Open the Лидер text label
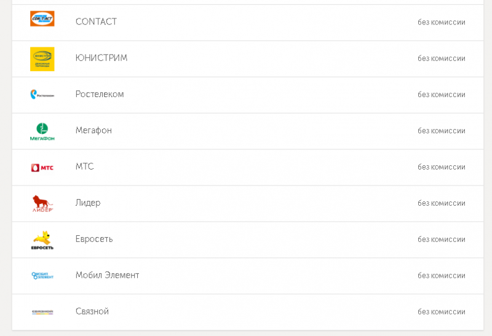The height and width of the screenshot is (336, 492). (x=88, y=203)
